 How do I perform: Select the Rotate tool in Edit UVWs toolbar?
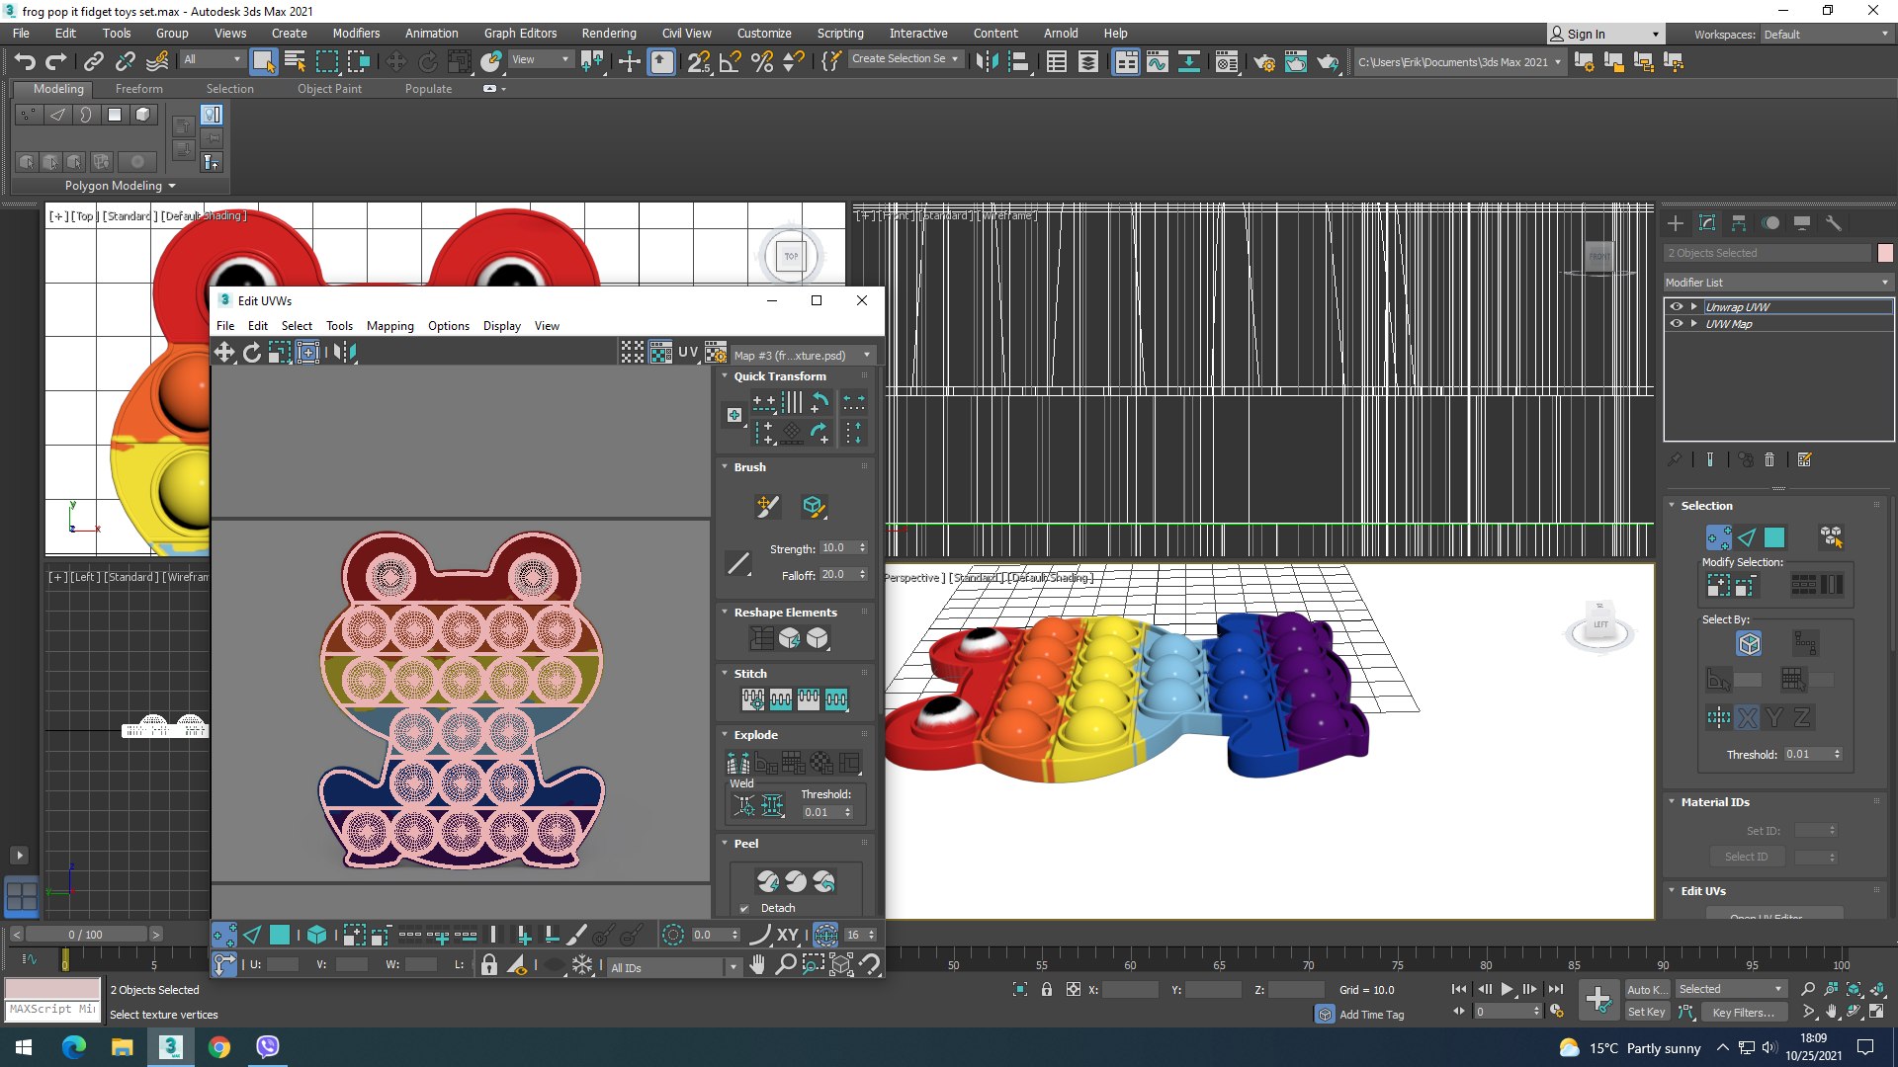[x=252, y=353]
